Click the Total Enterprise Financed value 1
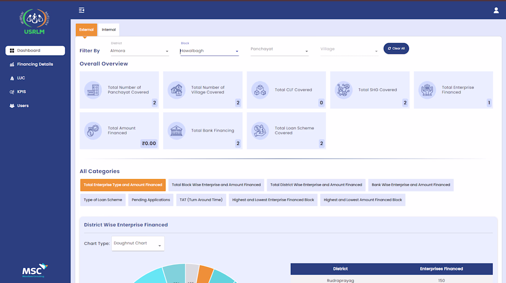Viewport: 506px width, 283px height. click(x=489, y=103)
